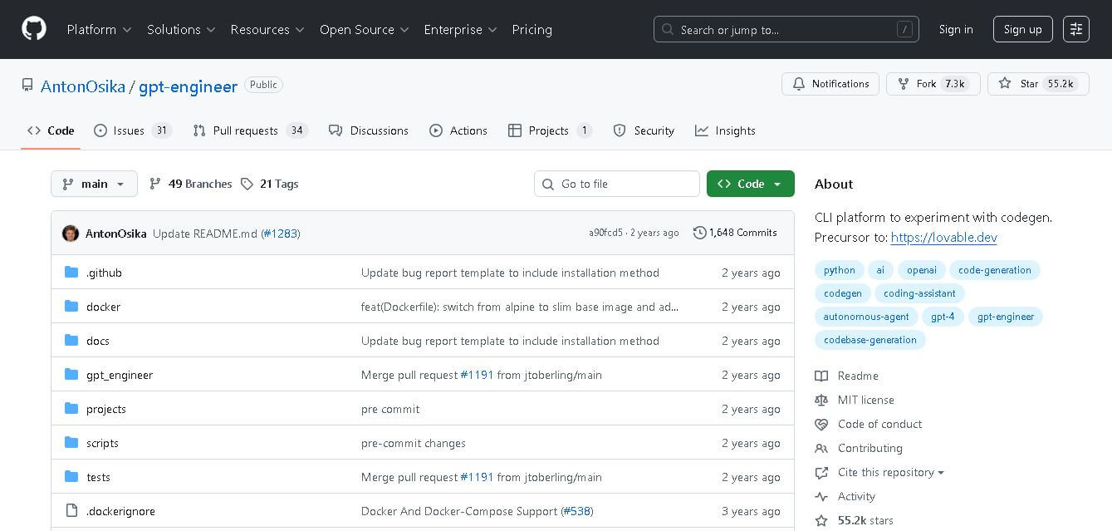Click the commit history clock icon

click(x=699, y=233)
